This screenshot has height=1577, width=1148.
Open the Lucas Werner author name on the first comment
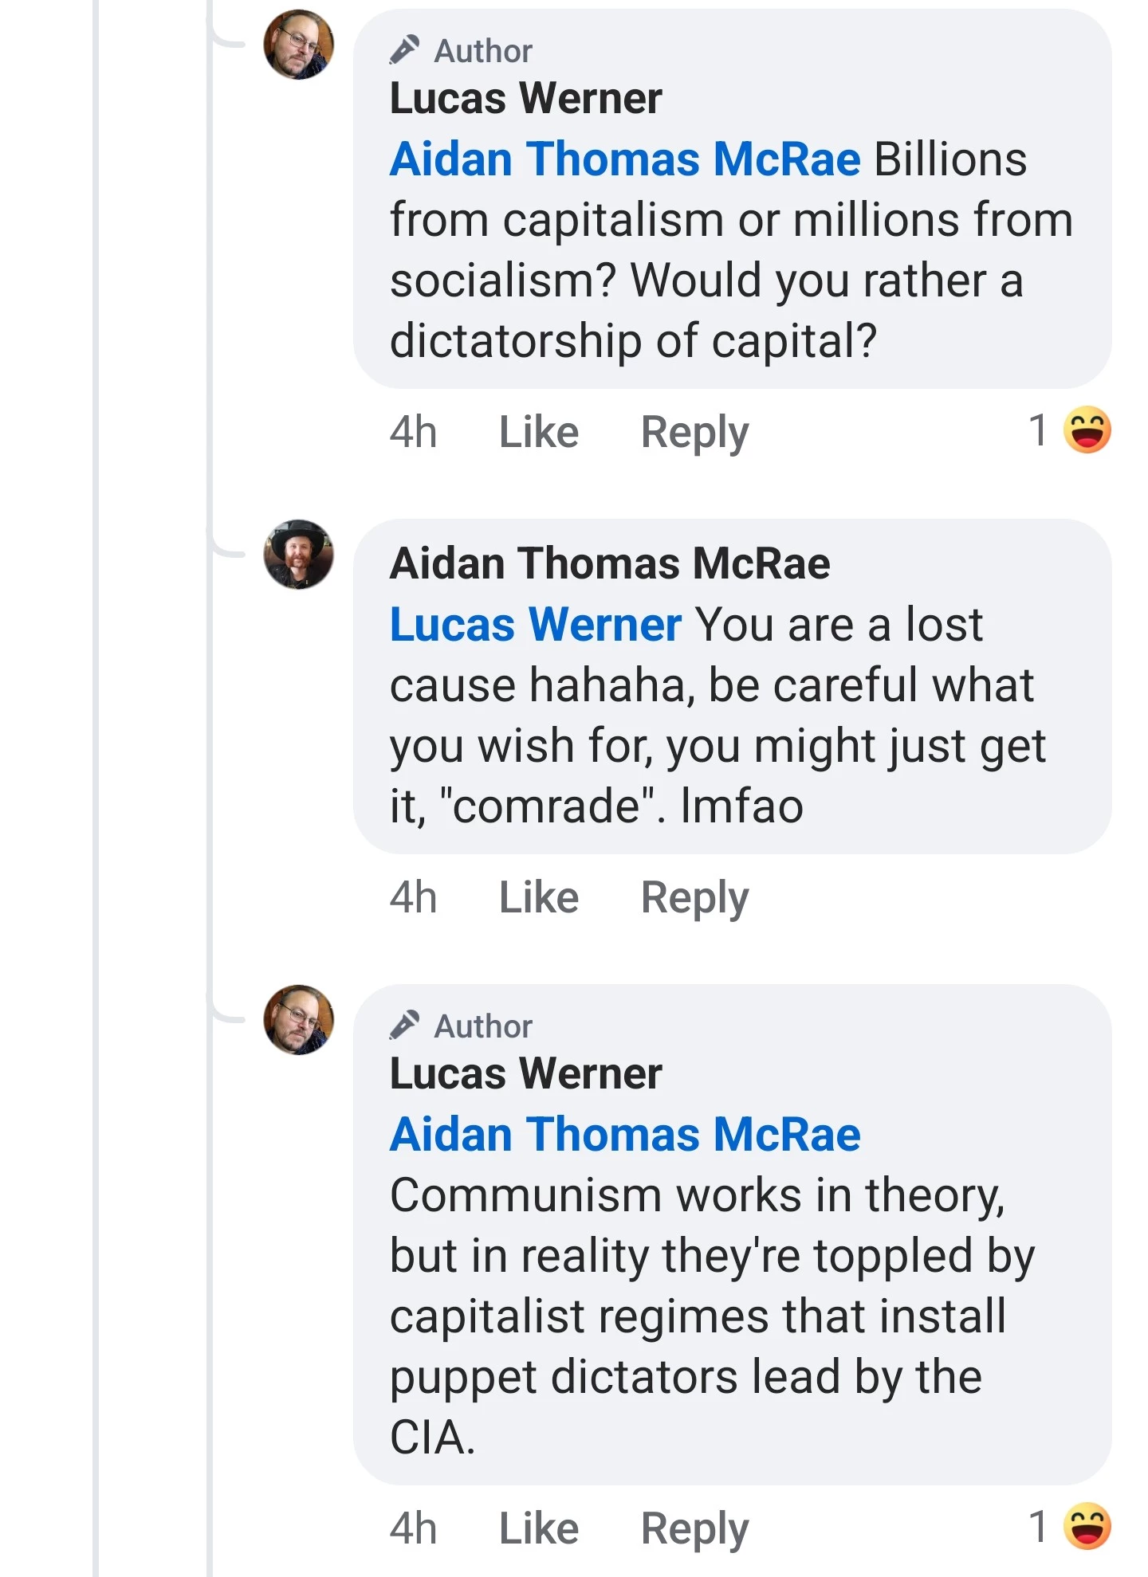click(525, 99)
